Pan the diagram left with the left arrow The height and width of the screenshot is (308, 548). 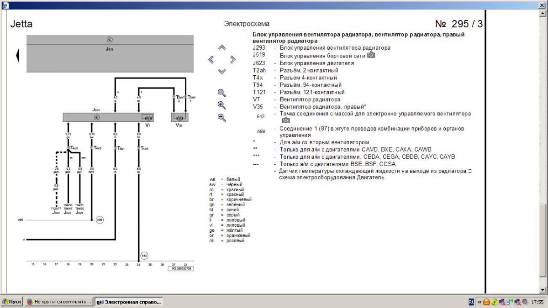tap(211, 59)
